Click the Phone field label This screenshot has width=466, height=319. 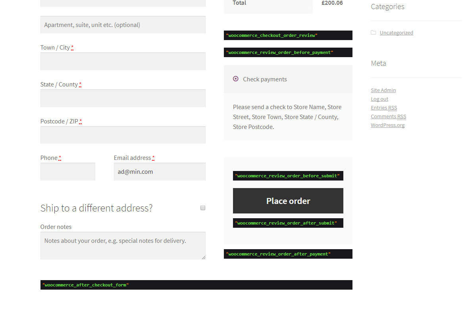tap(49, 158)
